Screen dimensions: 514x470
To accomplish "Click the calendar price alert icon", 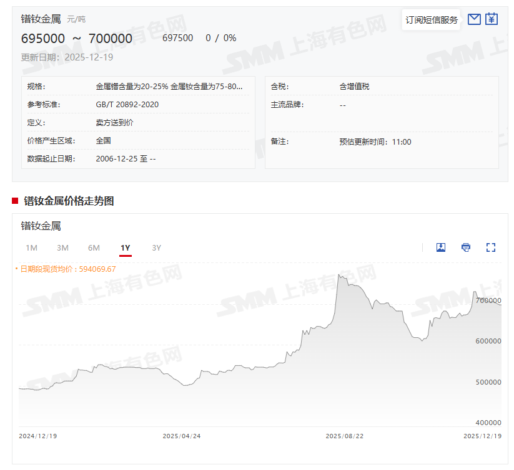I will click(x=492, y=19).
